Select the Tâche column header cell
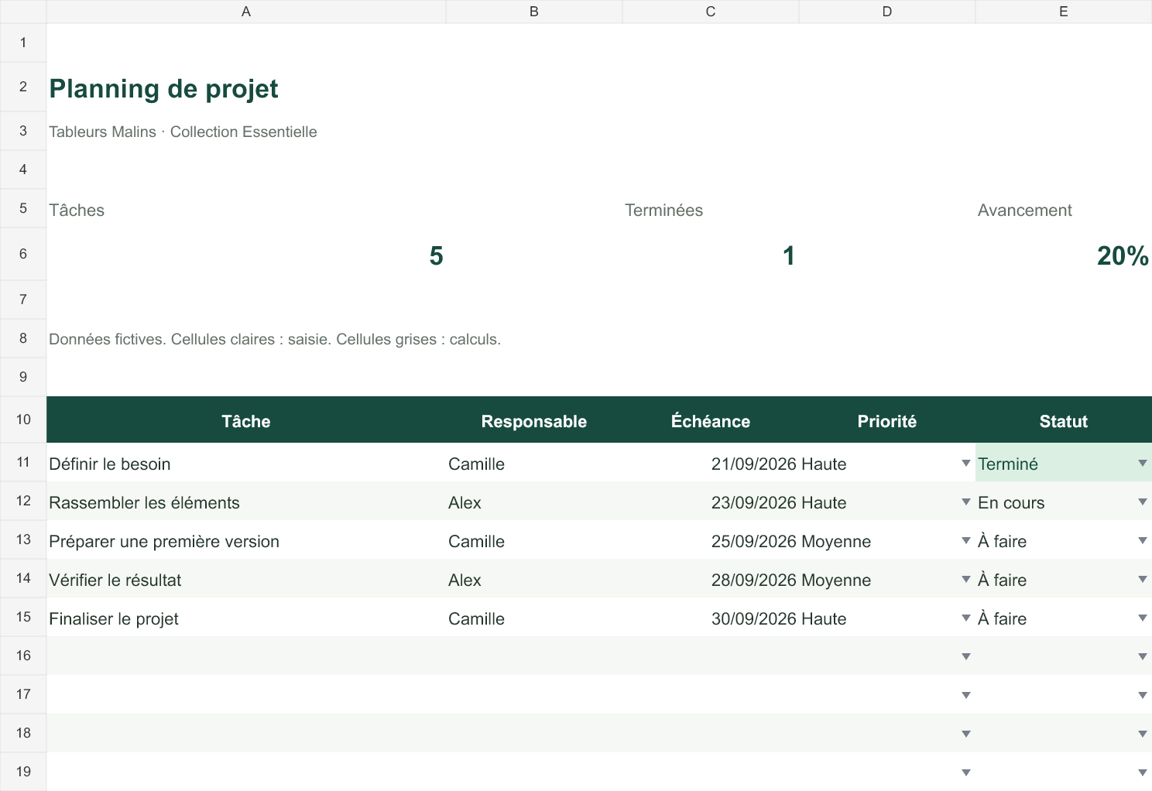Screen dimensions: 1152x791 pyautogui.click(x=246, y=420)
